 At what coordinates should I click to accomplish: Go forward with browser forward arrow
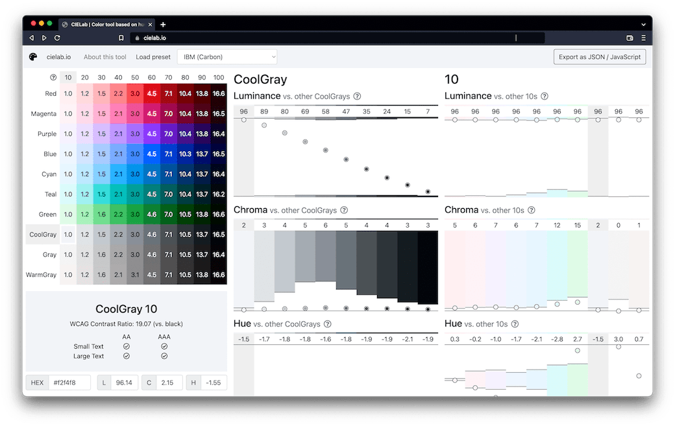(x=44, y=38)
